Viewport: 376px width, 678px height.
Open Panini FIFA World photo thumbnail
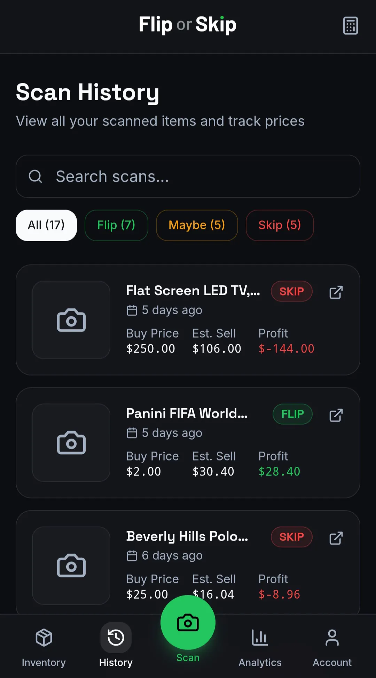click(71, 443)
